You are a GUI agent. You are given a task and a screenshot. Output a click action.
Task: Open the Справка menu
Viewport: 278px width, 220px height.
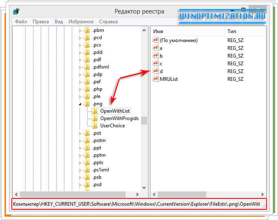108,22
